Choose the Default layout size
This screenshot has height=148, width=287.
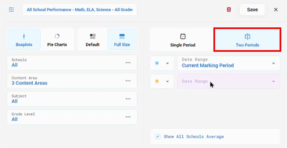coord(93,39)
